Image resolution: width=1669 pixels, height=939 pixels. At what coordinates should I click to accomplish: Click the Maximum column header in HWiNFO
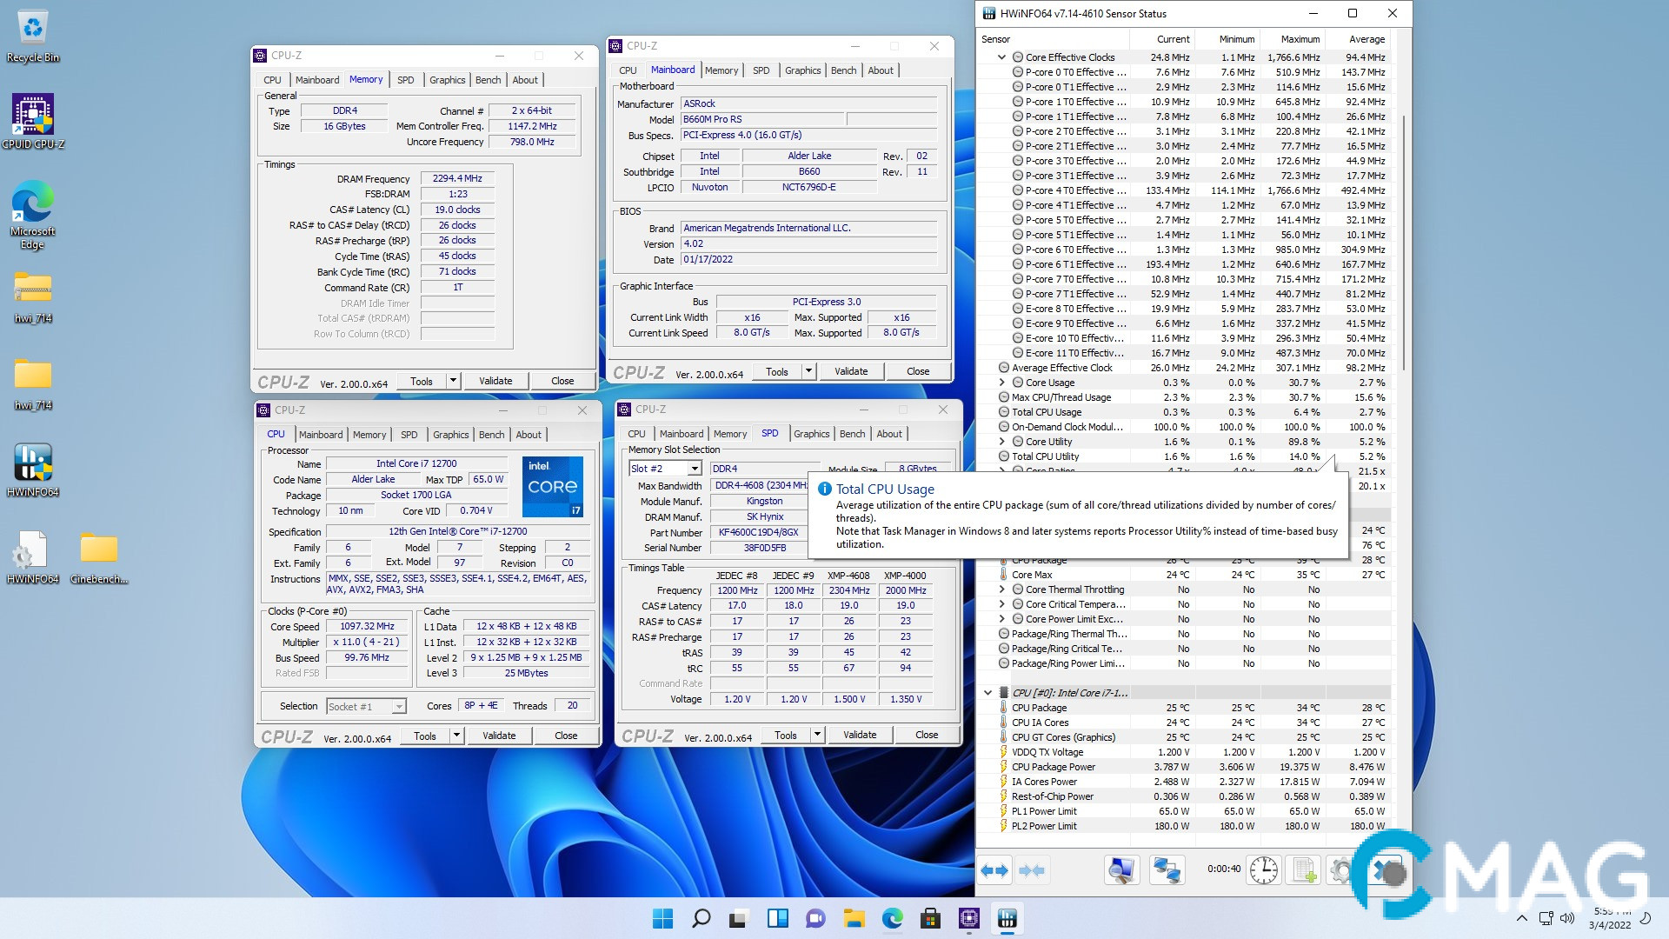point(1300,39)
